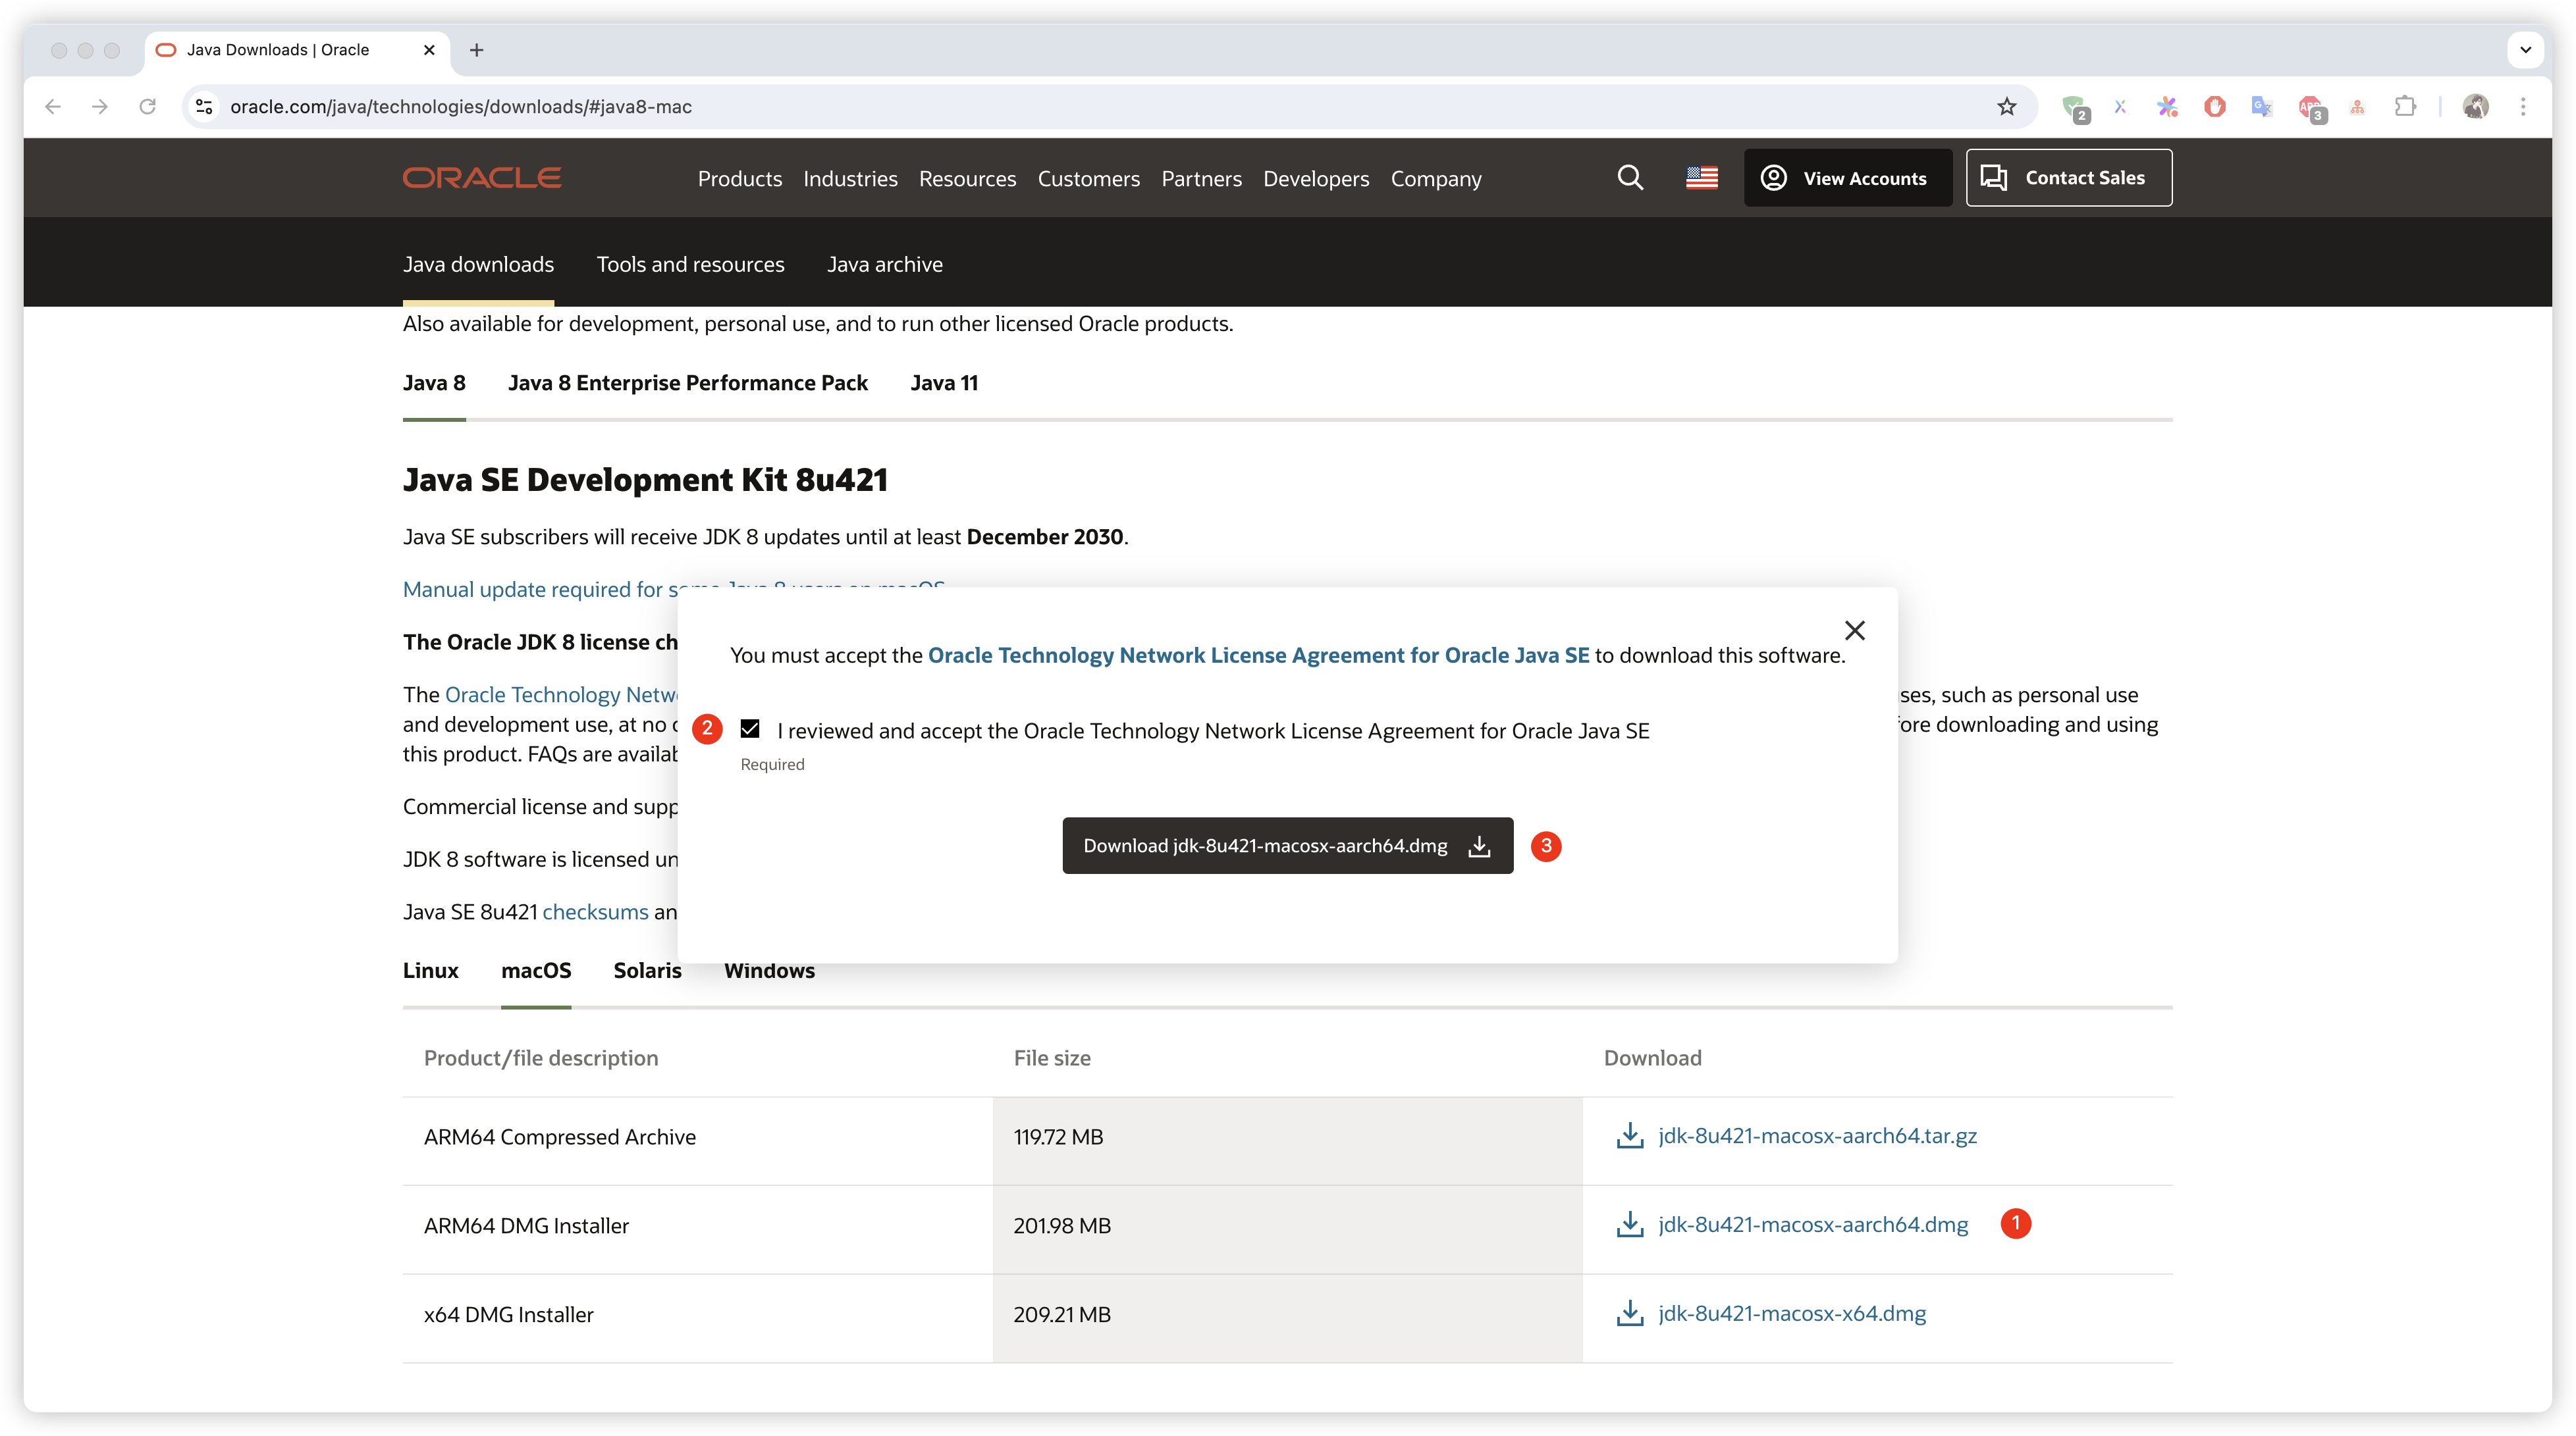Uncheck the license agreement acceptance checkbox

tap(750, 729)
